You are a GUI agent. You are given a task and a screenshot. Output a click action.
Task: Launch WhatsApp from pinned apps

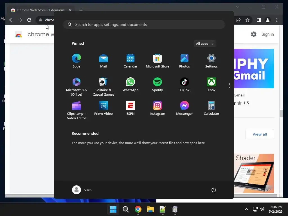point(130,84)
